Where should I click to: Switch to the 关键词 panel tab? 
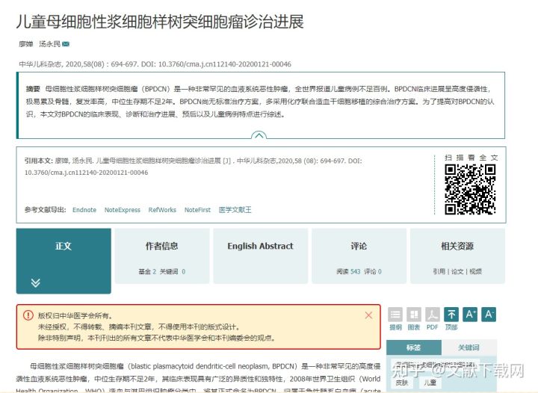[469, 347]
